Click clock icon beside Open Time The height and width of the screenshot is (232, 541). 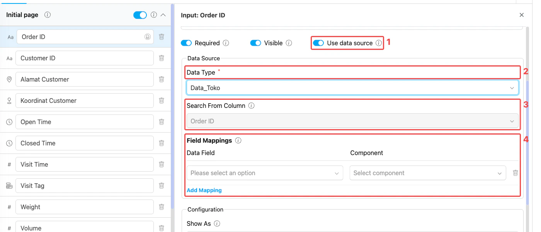point(9,122)
